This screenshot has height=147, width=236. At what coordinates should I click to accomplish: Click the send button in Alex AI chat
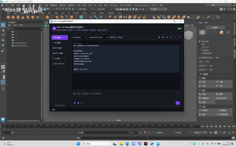[177, 103]
